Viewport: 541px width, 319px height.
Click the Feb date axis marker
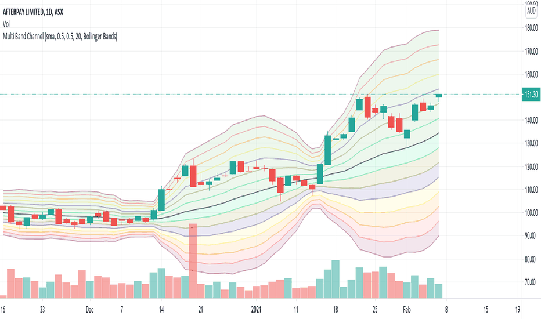[x=407, y=309]
